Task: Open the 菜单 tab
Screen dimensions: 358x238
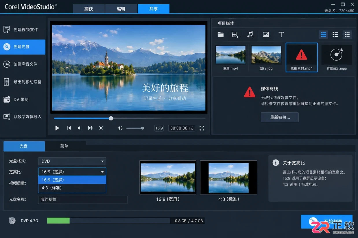Action: coord(64,146)
